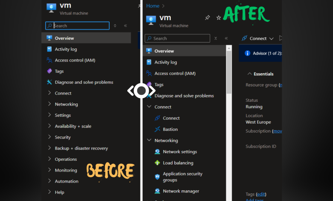The height and width of the screenshot is (201, 333).
Task: Select the Automation menu group
Action: 66,181
